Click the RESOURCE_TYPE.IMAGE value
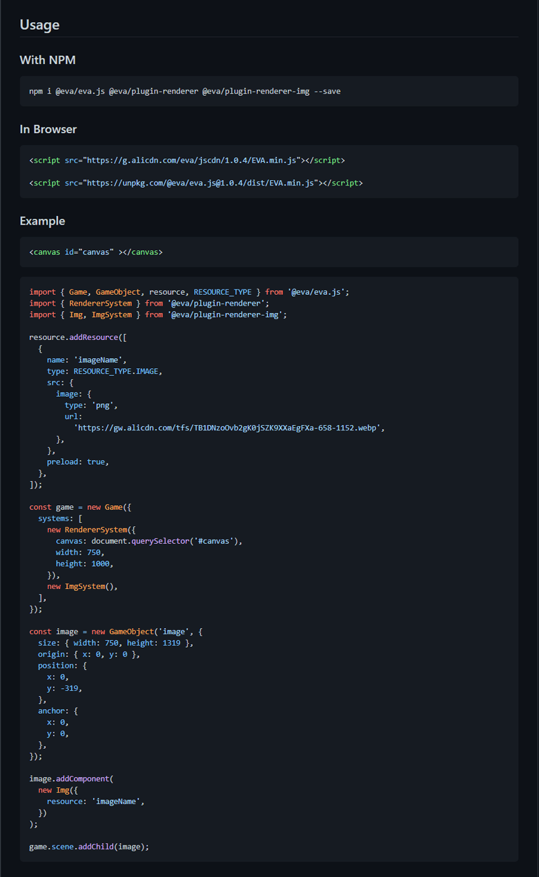Viewport: 539px width, 877px height. (118, 371)
